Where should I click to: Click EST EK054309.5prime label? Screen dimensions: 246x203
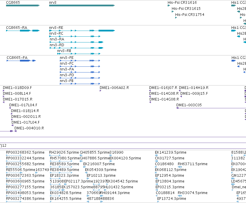(101, 170)
